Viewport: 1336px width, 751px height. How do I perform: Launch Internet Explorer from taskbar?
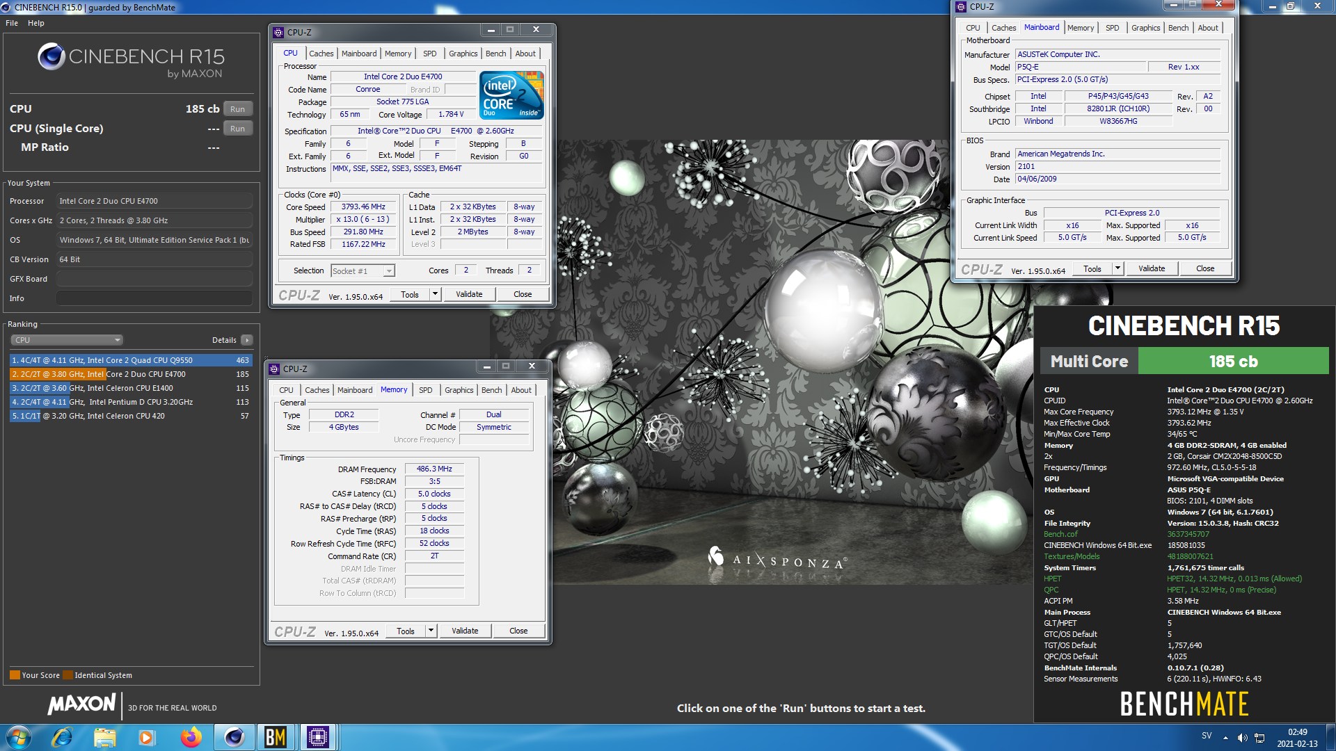tap(62, 737)
